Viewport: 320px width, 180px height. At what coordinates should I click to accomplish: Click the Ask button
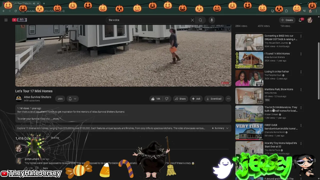click(x=196, y=99)
